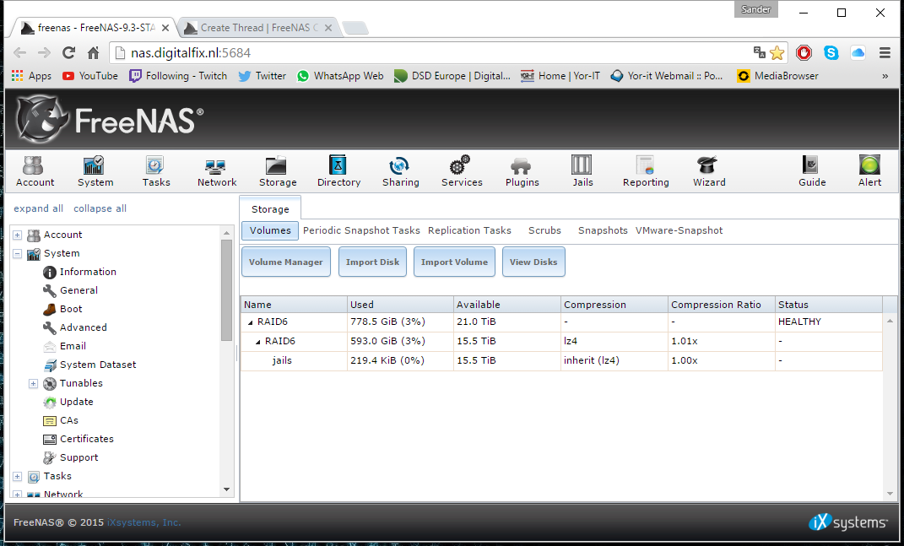The image size is (904, 546).
Task: Switch to the Volumes tab
Action: pos(270,230)
